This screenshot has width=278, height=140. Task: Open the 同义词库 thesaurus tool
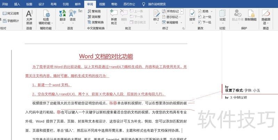click(x=11, y=13)
